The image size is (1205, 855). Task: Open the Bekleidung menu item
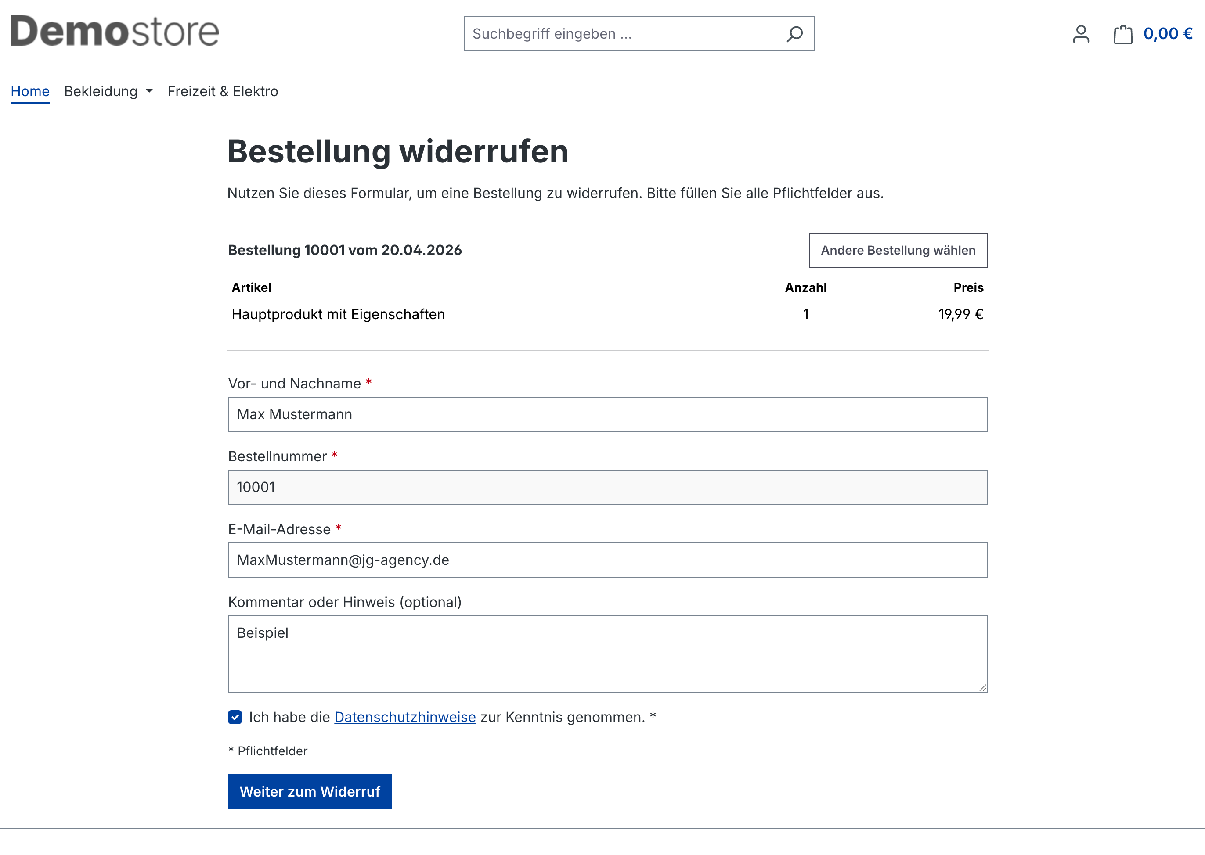(x=101, y=91)
